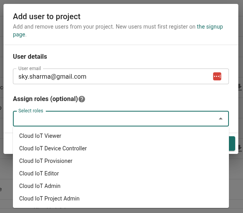Click upper download icon behind dialog

coord(240,87)
